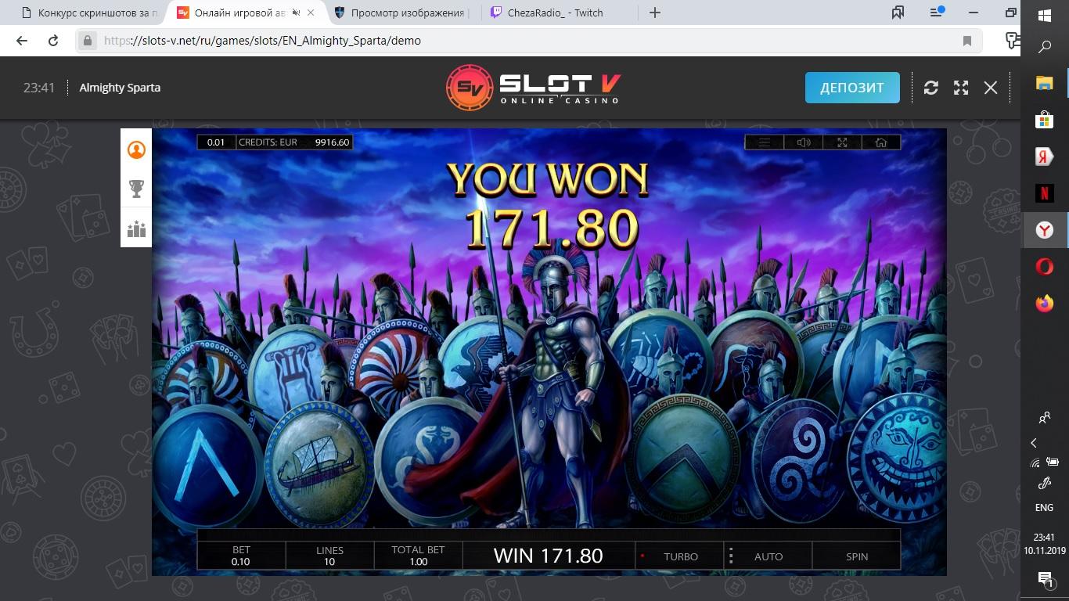
Task: Open the AUTO spin options
Action: click(768, 556)
